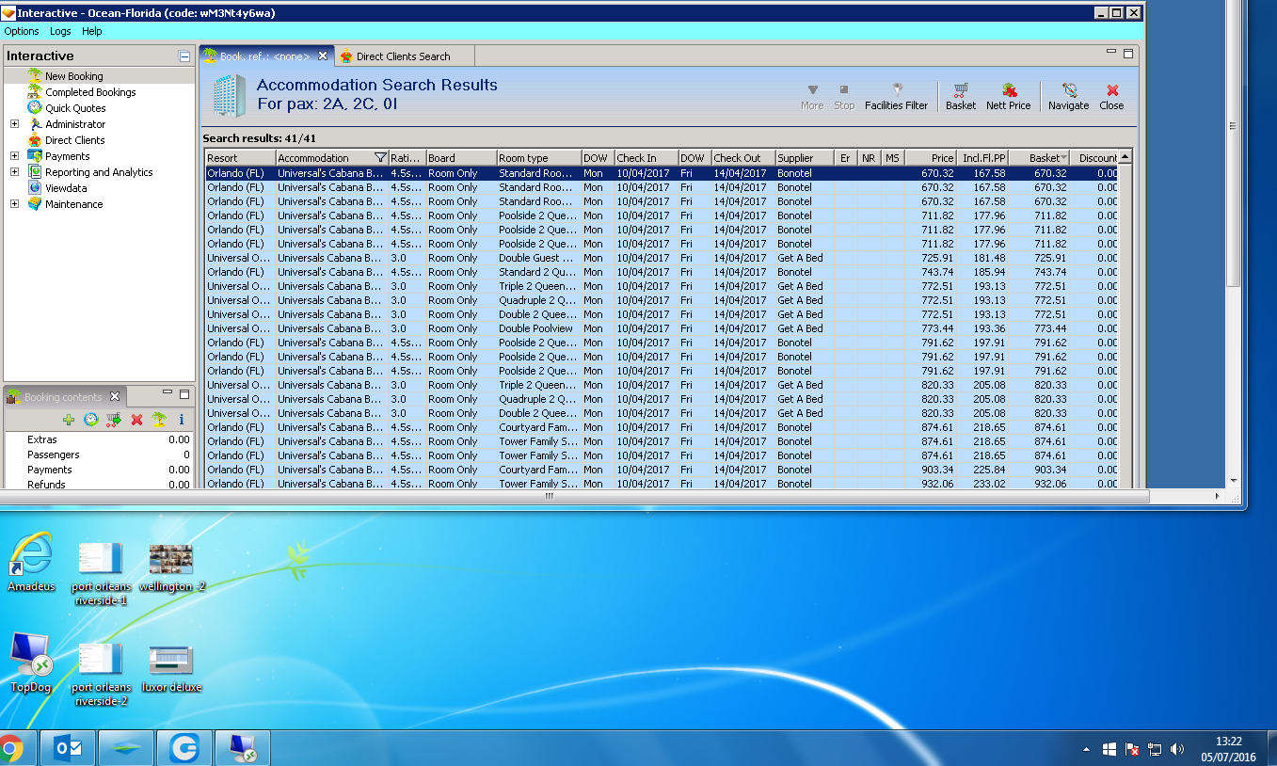The height and width of the screenshot is (766, 1277).
Task: Open Quick Quotes
Action: pyautogui.click(x=75, y=108)
